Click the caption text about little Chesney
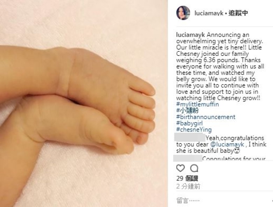Viewport: 273px width, 207px height. pos(220,66)
